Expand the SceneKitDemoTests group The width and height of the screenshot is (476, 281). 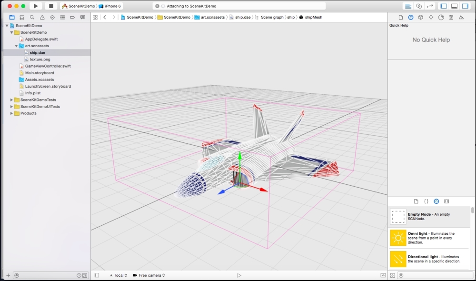pyautogui.click(x=12, y=100)
